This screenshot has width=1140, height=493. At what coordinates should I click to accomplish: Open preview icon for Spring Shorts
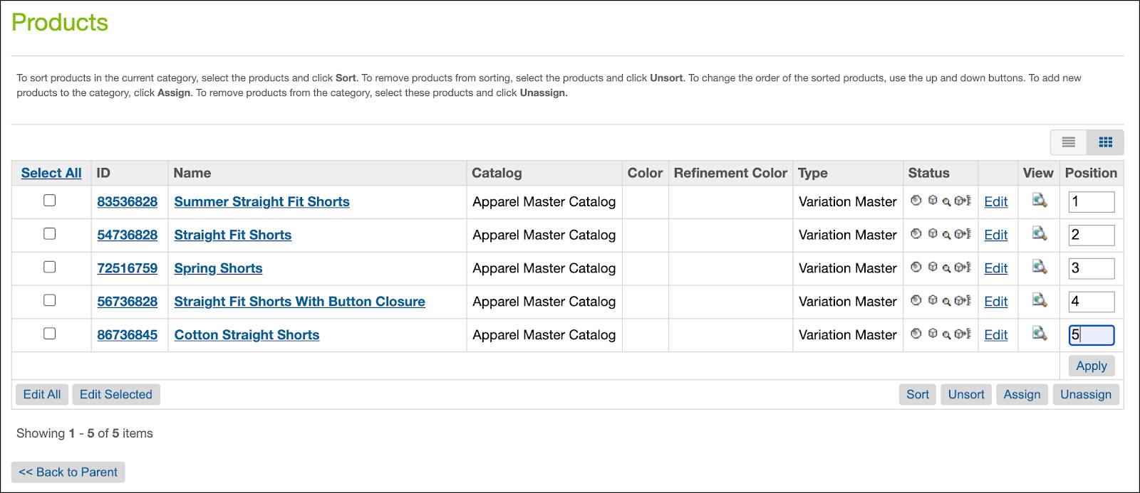point(1040,267)
